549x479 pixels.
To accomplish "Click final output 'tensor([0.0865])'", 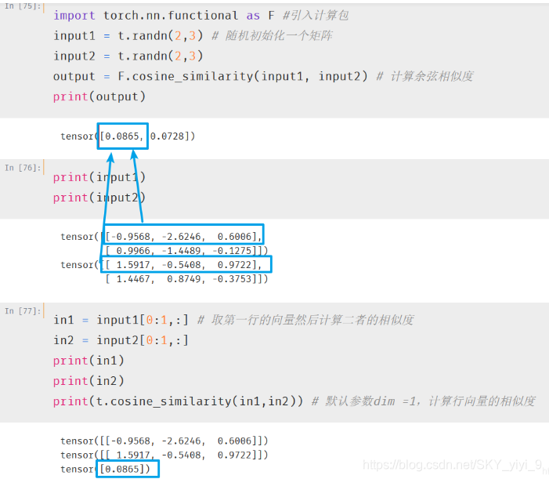I will (105, 469).
